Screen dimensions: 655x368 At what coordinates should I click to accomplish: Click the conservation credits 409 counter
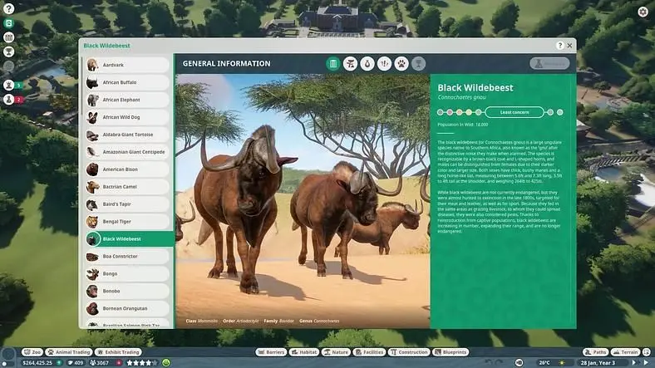pos(76,362)
